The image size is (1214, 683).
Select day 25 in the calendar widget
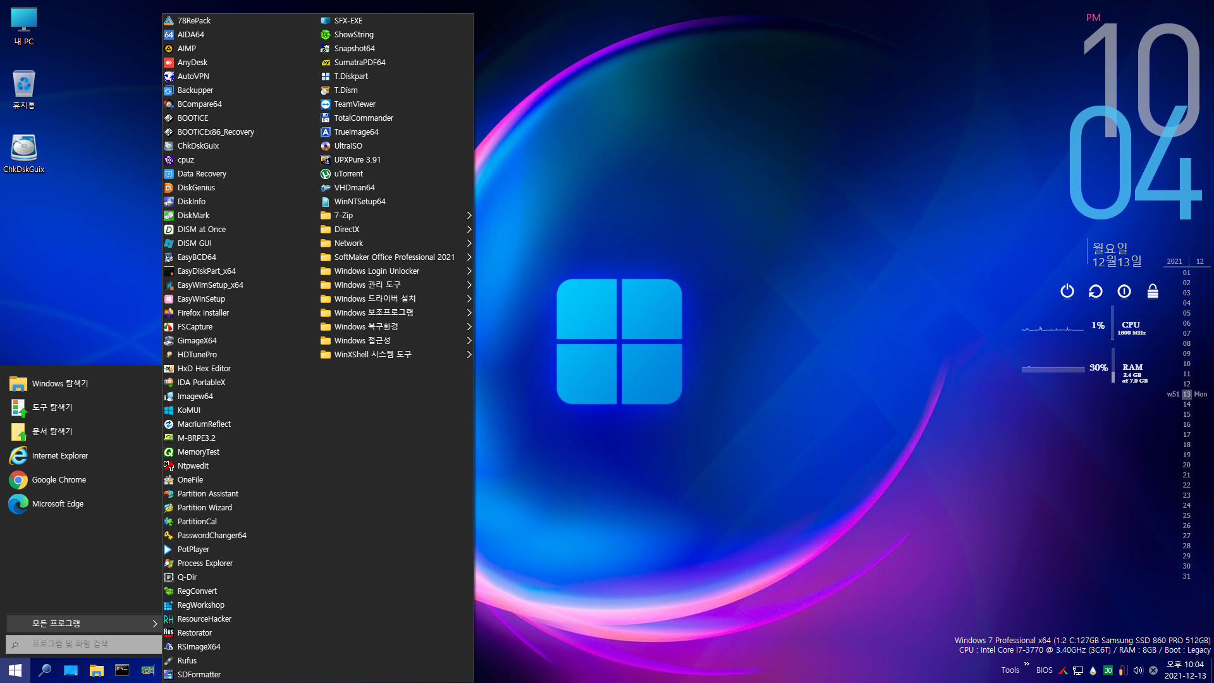pos(1186,515)
